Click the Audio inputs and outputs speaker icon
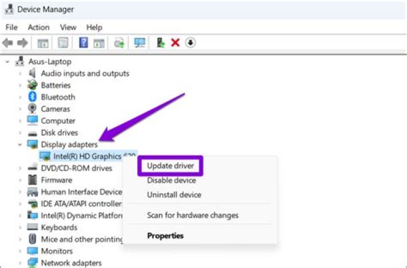 (x=32, y=74)
